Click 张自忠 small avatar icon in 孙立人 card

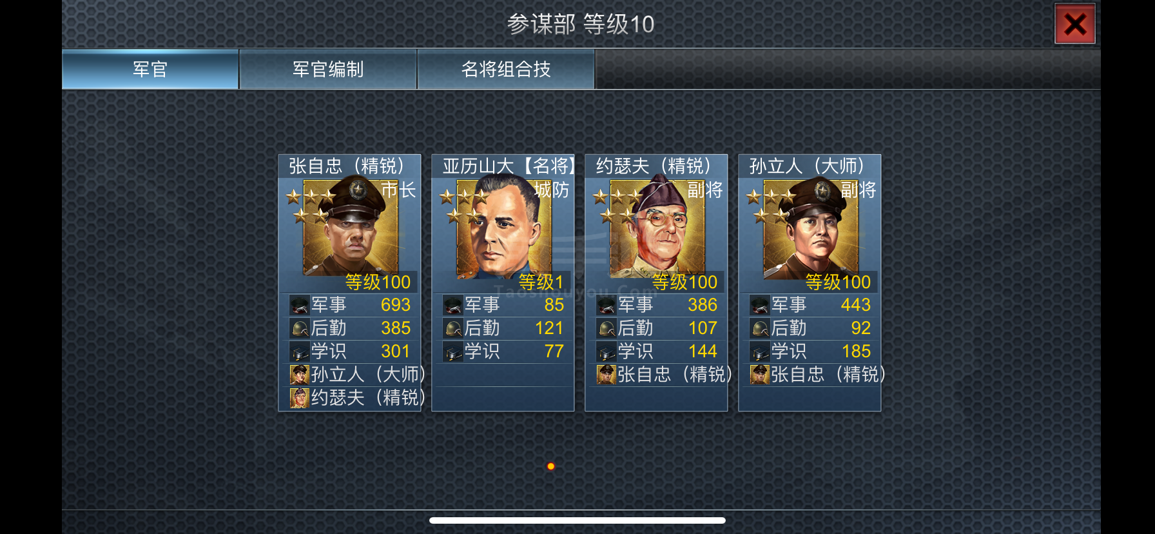[759, 375]
